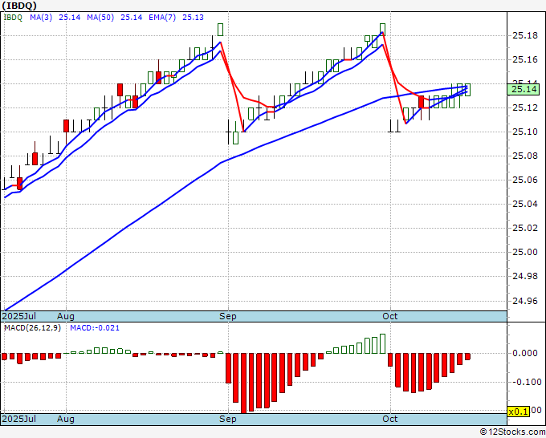Click the 25.12 price axis label
The width and height of the screenshot is (546, 438).
tap(525, 107)
